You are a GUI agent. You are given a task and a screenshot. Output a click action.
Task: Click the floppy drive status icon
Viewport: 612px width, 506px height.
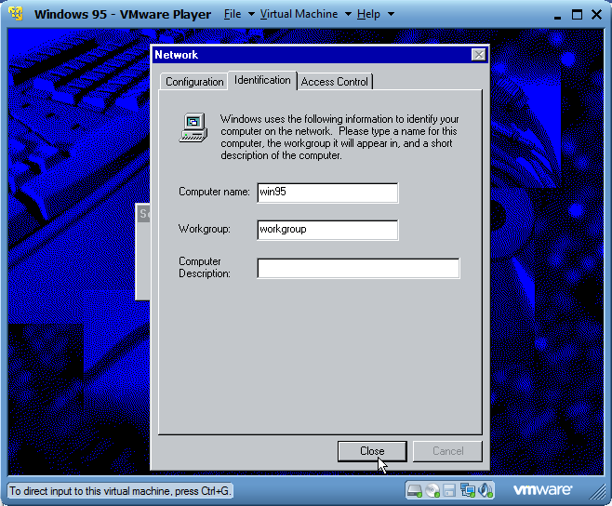click(449, 490)
